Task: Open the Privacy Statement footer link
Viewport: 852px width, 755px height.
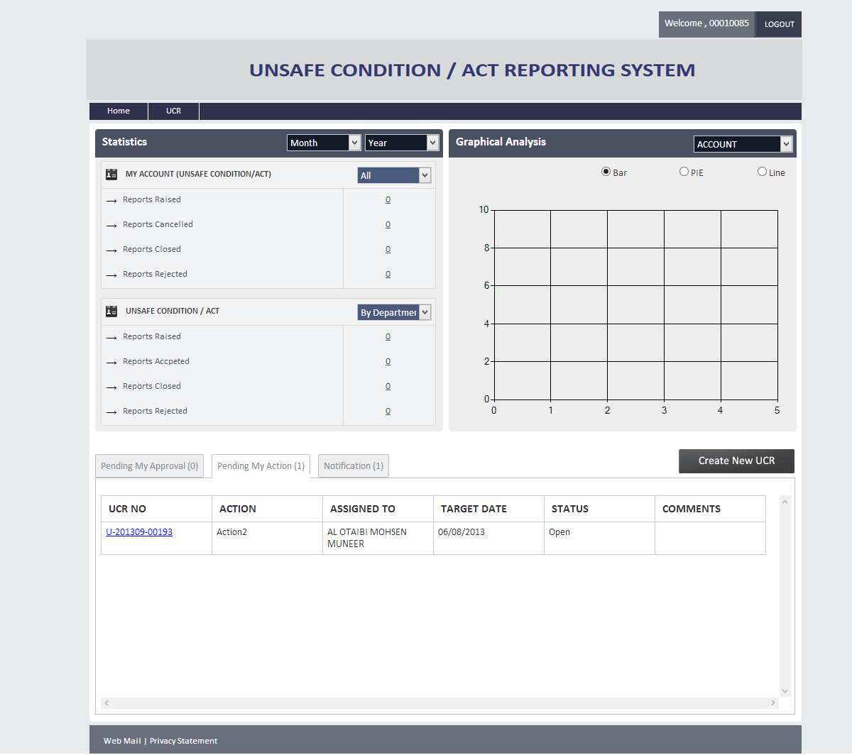Action: [x=183, y=741]
